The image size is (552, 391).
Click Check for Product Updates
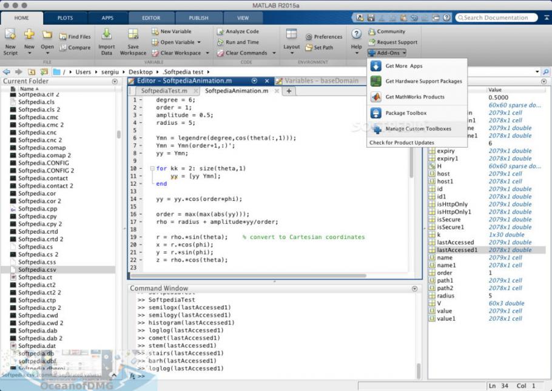(x=401, y=142)
